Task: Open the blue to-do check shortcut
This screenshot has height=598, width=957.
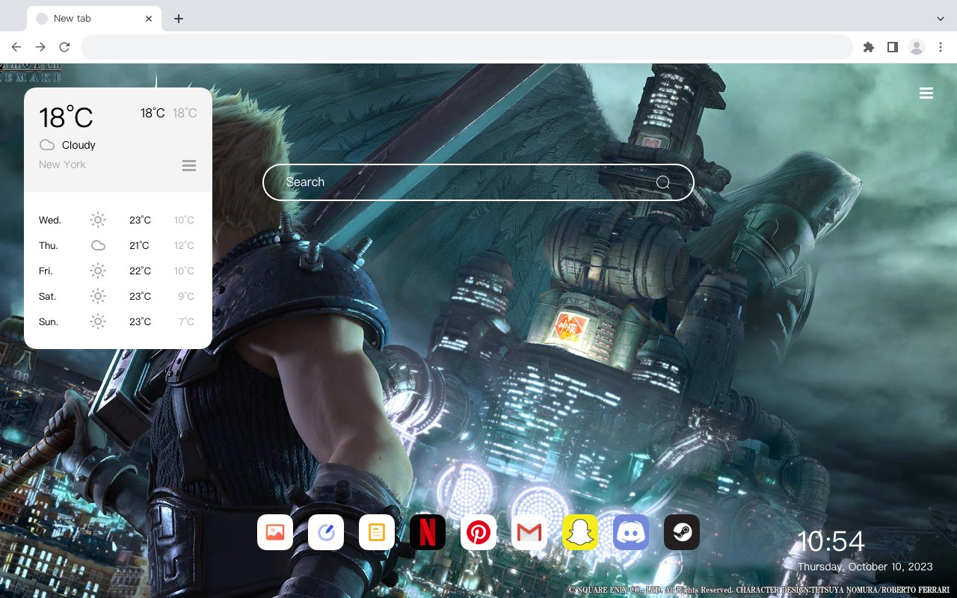Action: (x=326, y=532)
